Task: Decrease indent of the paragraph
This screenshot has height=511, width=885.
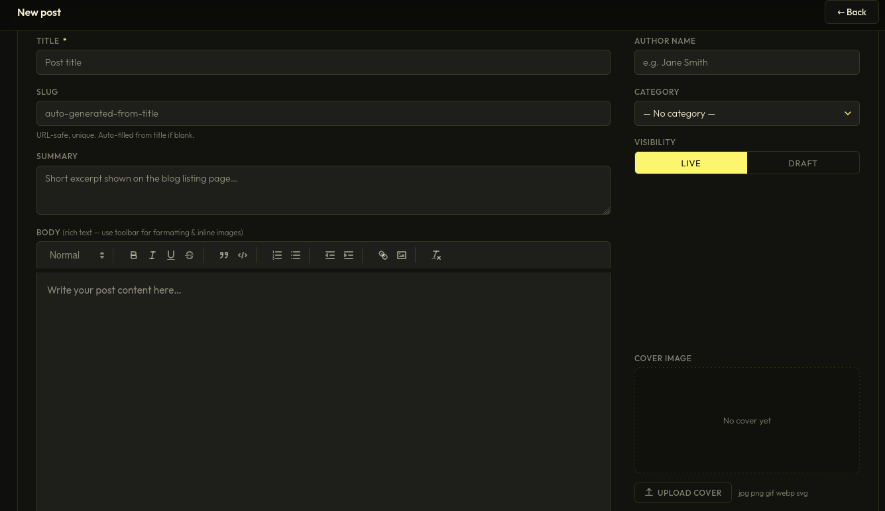Action: tap(330, 255)
